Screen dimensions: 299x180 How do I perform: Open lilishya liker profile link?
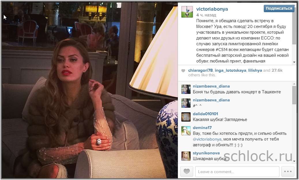pyautogui.click(x=255, y=70)
